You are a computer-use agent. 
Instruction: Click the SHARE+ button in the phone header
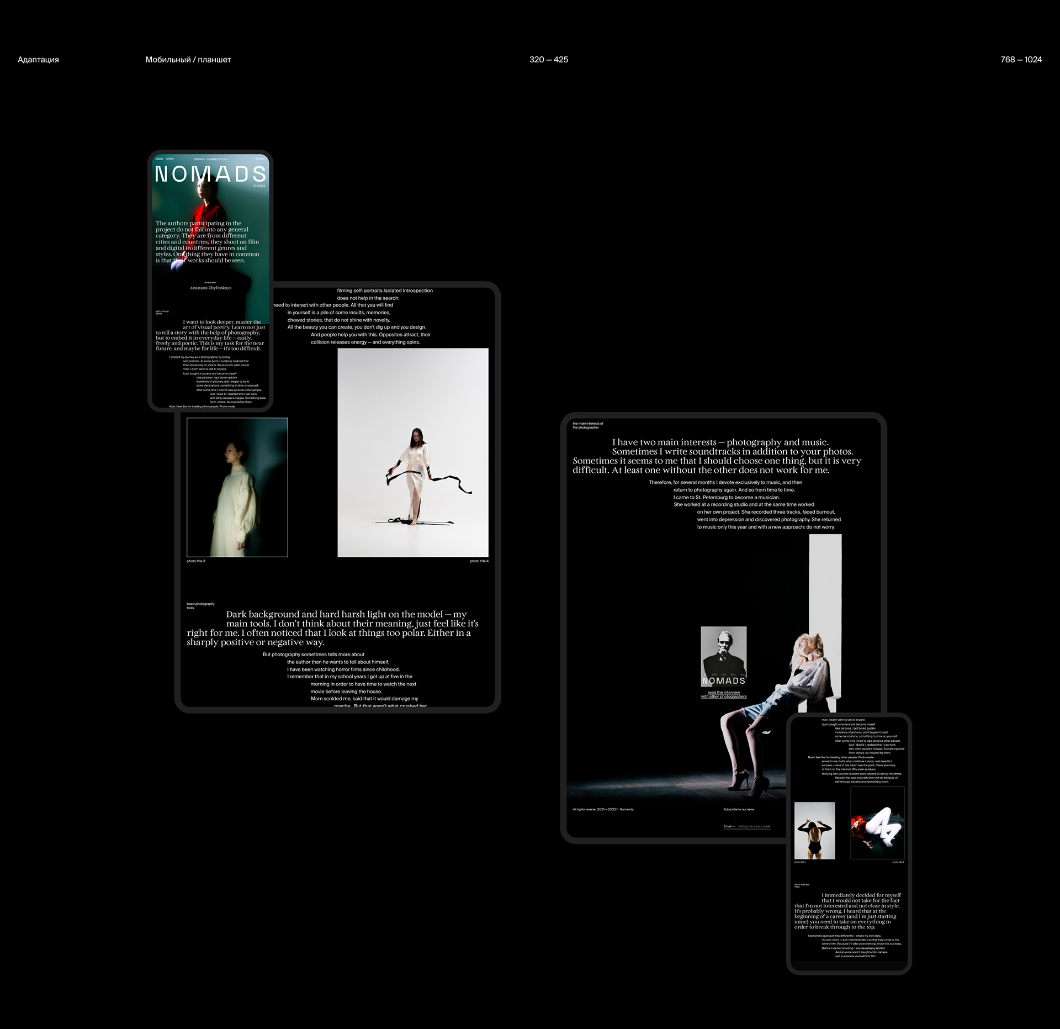(x=259, y=159)
